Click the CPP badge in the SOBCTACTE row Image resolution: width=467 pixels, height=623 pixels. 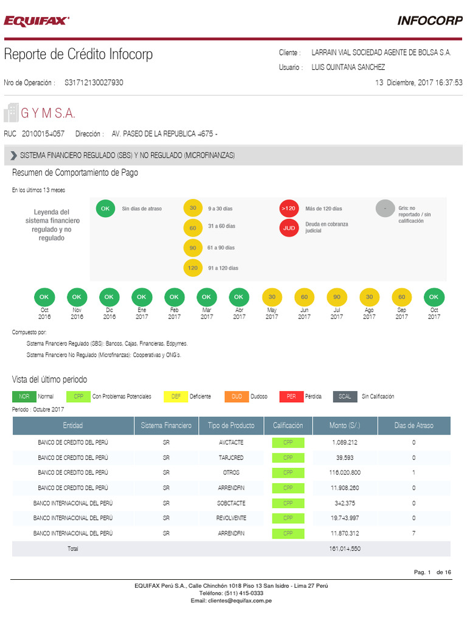point(288,503)
